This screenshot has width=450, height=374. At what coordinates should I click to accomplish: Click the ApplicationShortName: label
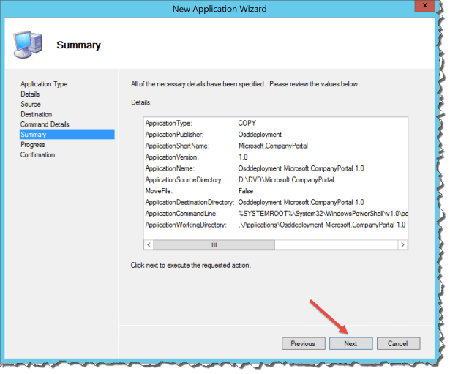click(177, 146)
